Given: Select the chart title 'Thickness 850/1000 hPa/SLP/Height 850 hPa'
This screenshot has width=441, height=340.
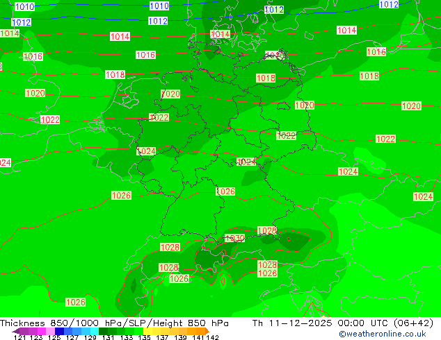Looking at the screenshot, I should pyautogui.click(x=114, y=323).
